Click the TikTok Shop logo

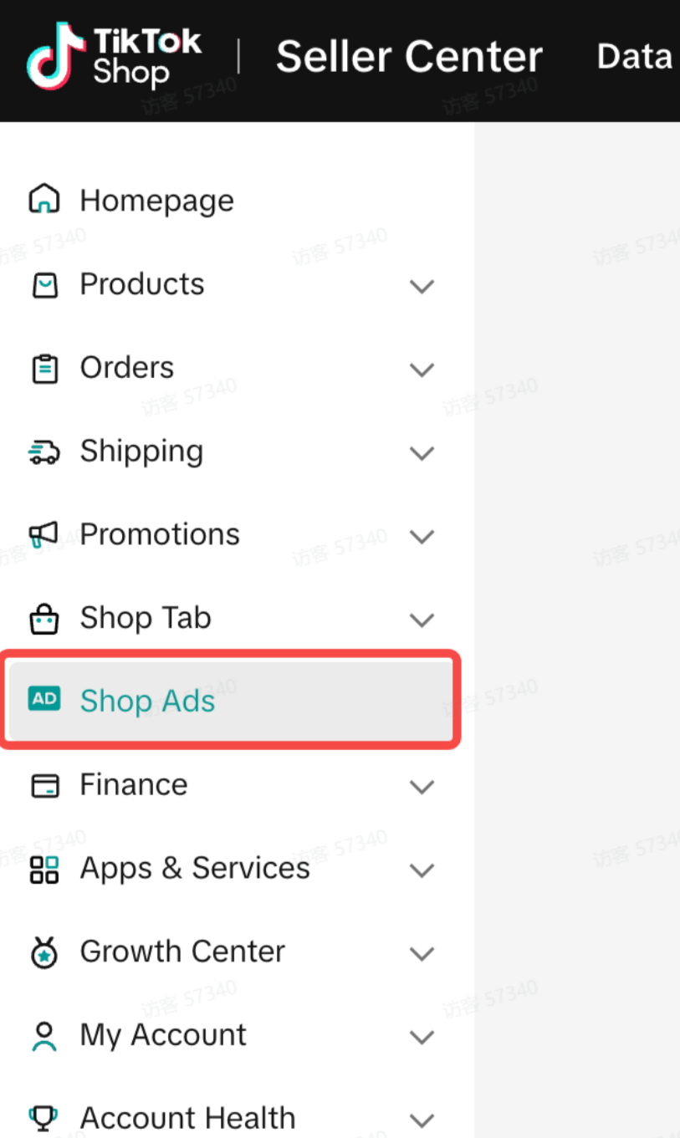tap(114, 56)
